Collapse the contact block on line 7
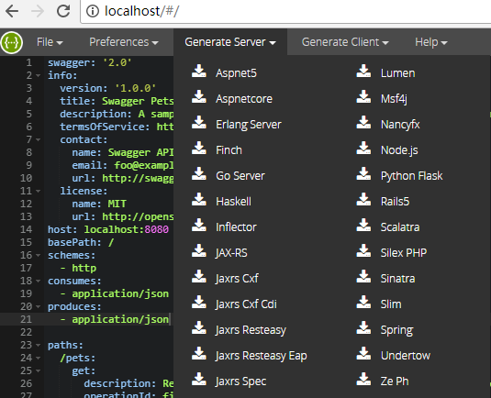The width and height of the screenshot is (491, 398). pyautogui.click(x=38, y=139)
